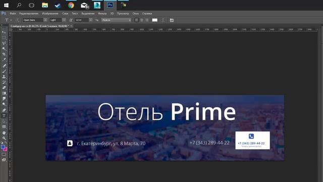Screen dimensions: 323x182
Task: Open the Light font style dropdown
Action: tap(64, 20)
